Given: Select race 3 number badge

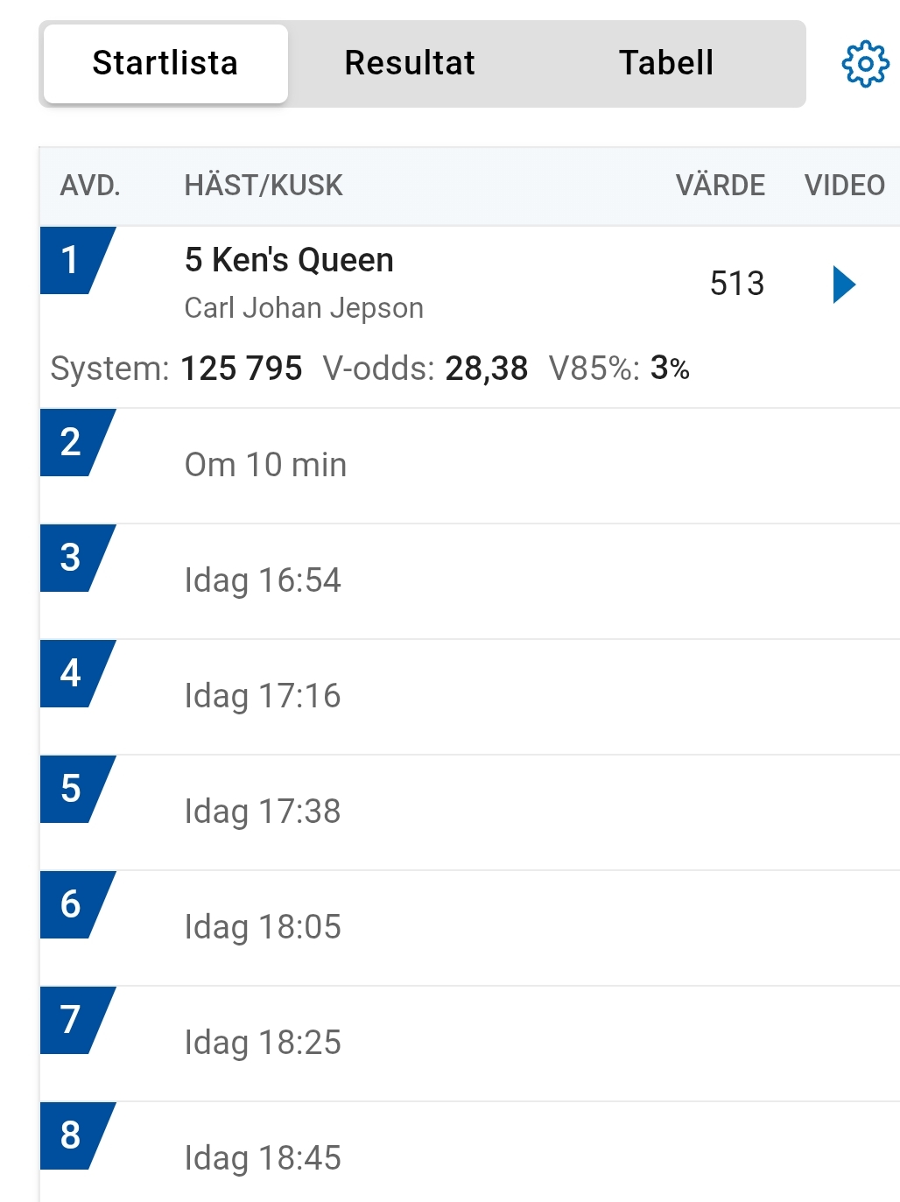Looking at the screenshot, I should (72, 559).
